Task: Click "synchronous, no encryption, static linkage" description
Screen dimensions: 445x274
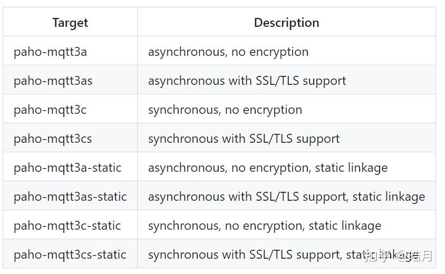Action: (265, 226)
